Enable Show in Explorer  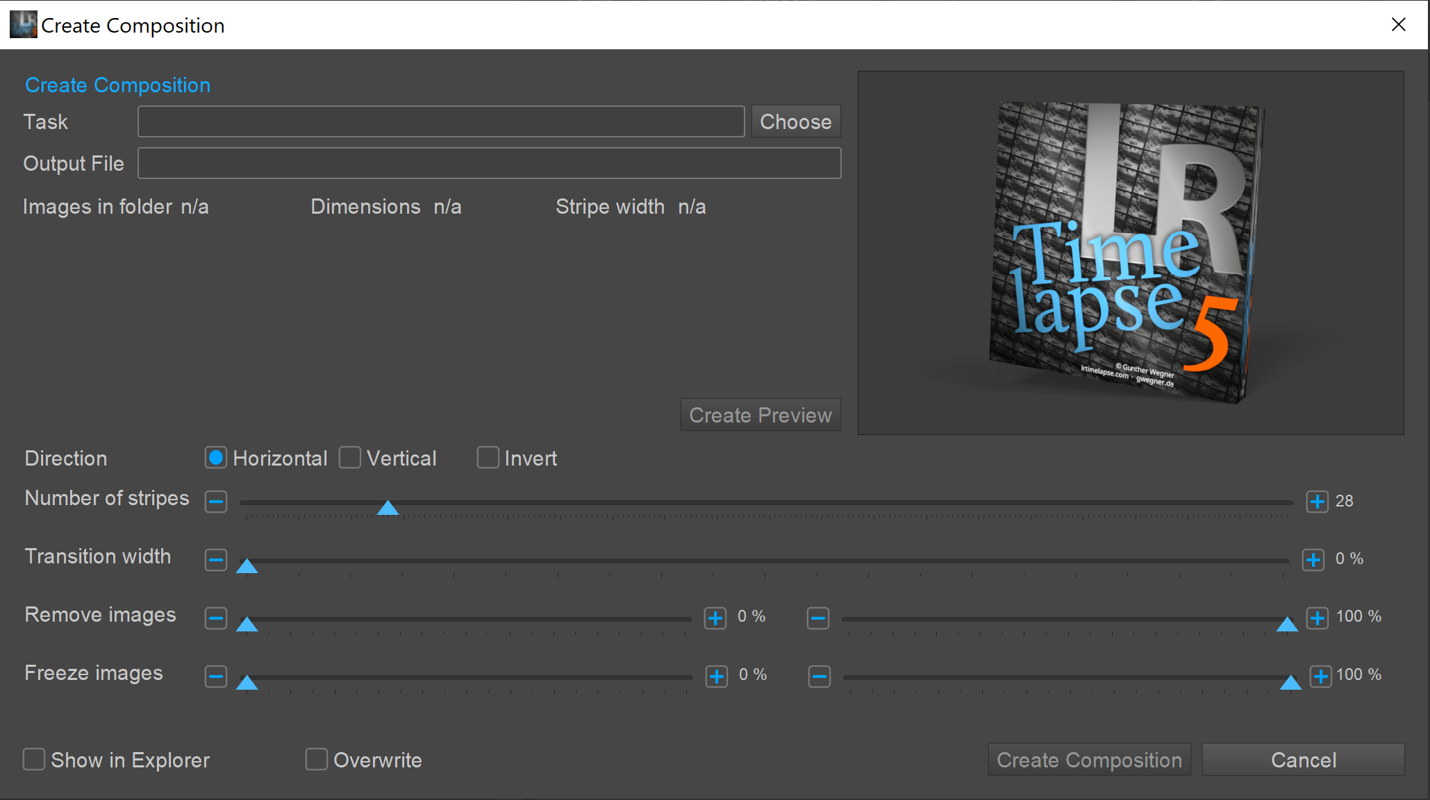pos(34,759)
